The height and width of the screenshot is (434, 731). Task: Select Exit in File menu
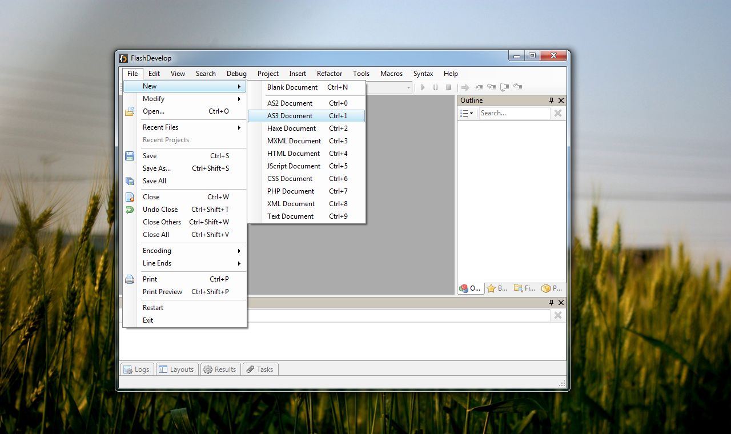tap(185, 320)
